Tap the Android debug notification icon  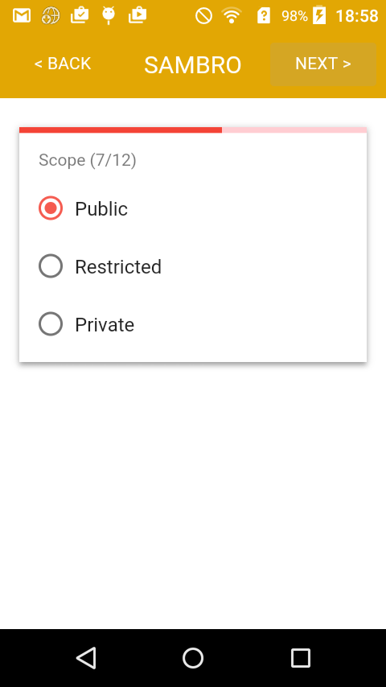click(x=109, y=16)
